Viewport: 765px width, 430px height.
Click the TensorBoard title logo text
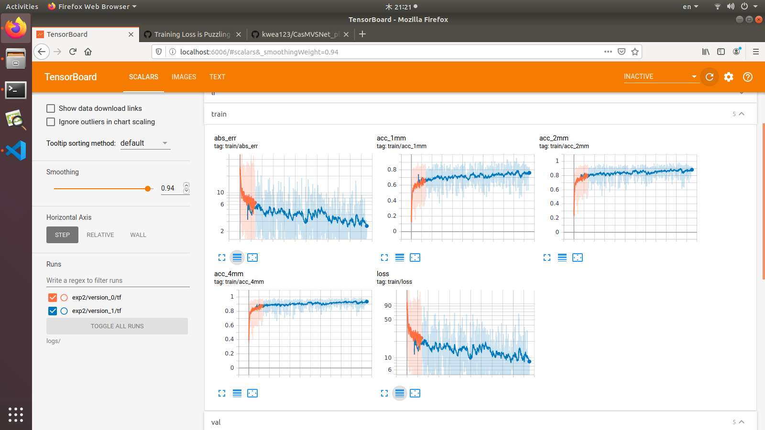pyautogui.click(x=71, y=77)
